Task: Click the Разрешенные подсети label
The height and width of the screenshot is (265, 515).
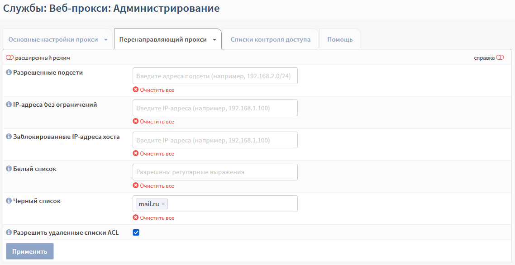Action: tap(48, 72)
